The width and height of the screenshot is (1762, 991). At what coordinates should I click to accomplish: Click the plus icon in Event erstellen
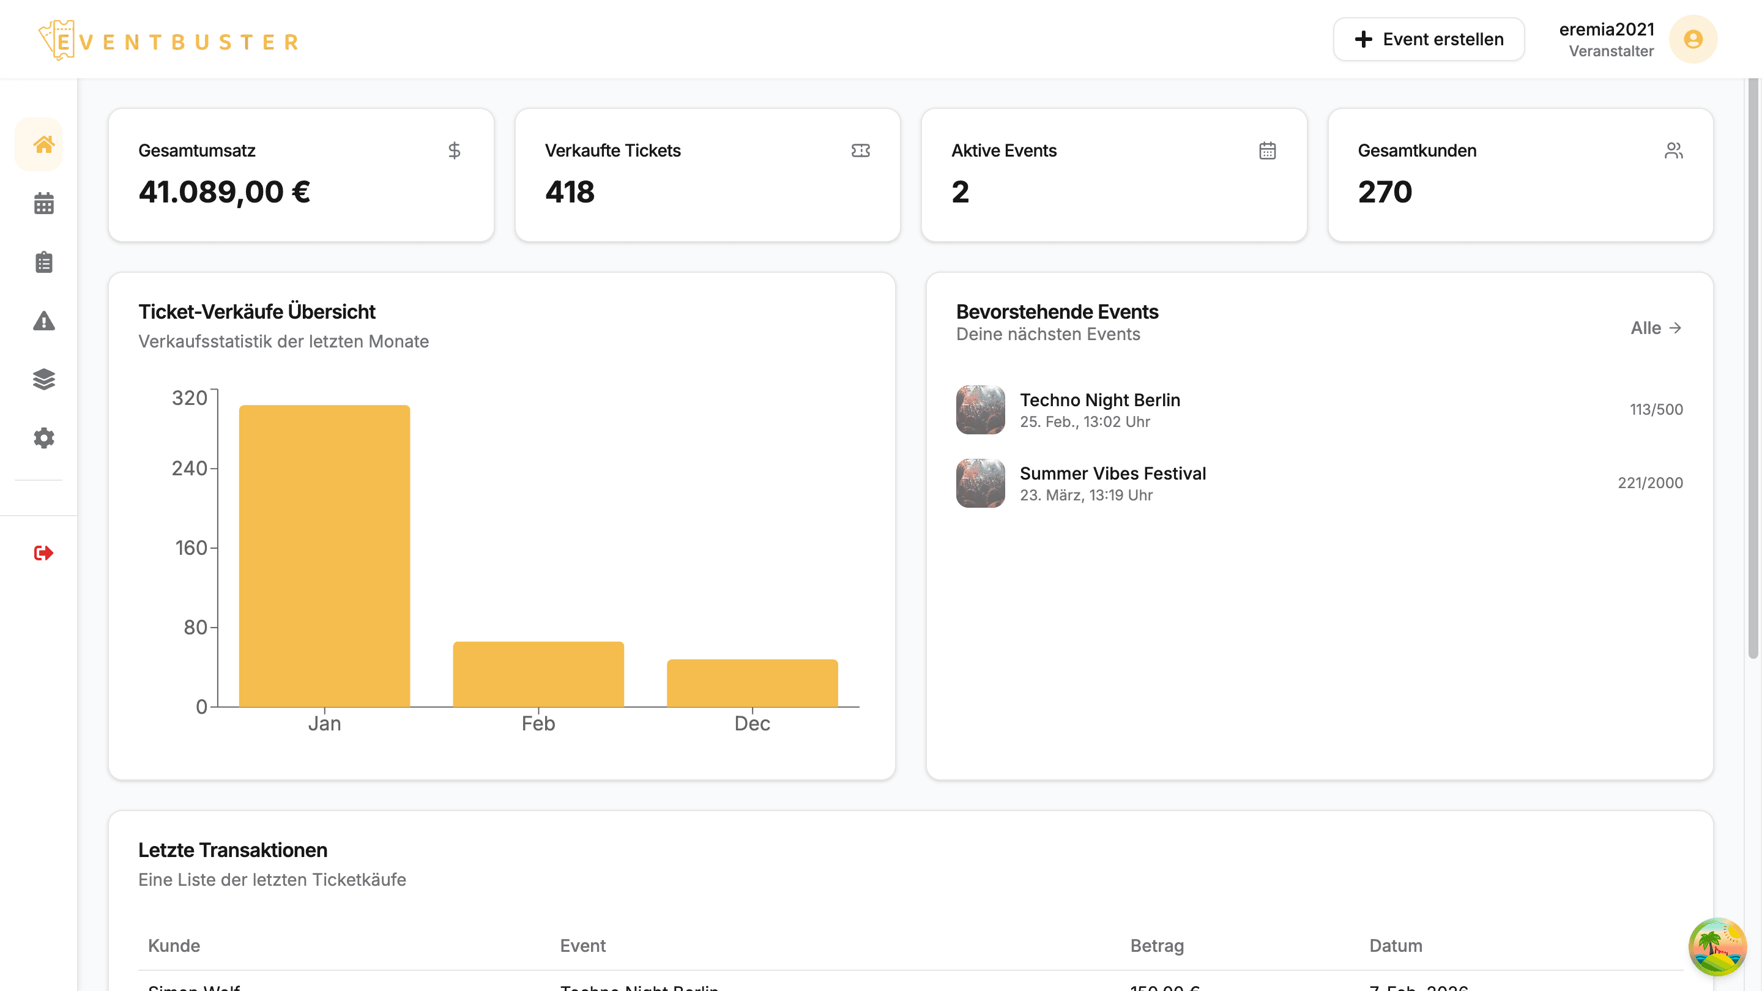[x=1364, y=39]
